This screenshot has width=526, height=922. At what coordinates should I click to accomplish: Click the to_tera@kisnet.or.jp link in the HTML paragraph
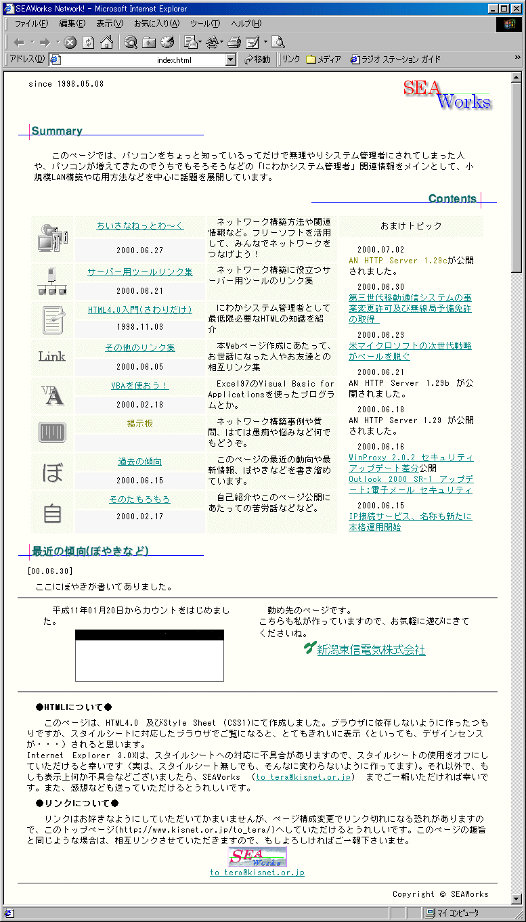[x=303, y=777]
